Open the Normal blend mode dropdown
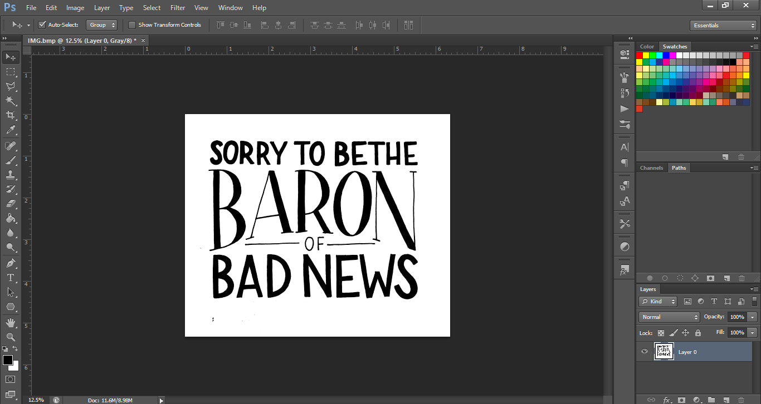 click(670, 317)
